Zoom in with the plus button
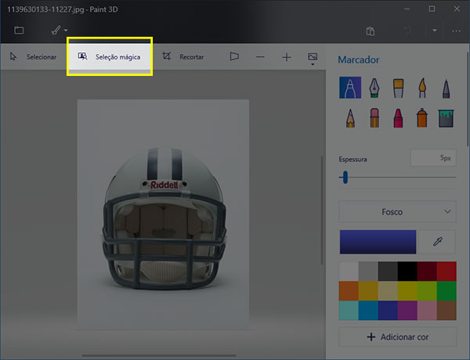Viewport: 470px width, 360px height. (x=287, y=57)
